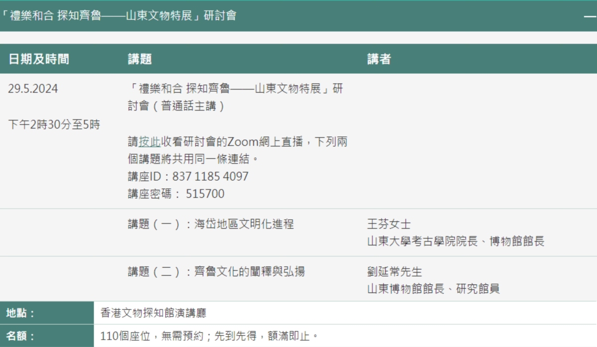
Task: Click the 講座ID number 837 1185 4097
Action: [210, 177]
